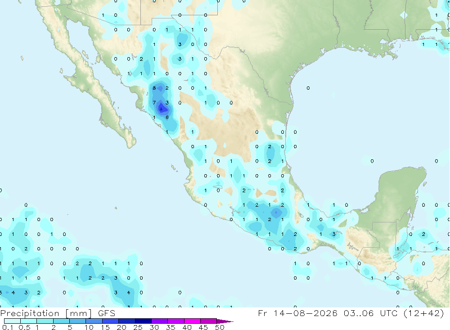Click the value 6 below the dark blue peak
Viewport: 450px width, 330px height.
[x=167, y=117]
